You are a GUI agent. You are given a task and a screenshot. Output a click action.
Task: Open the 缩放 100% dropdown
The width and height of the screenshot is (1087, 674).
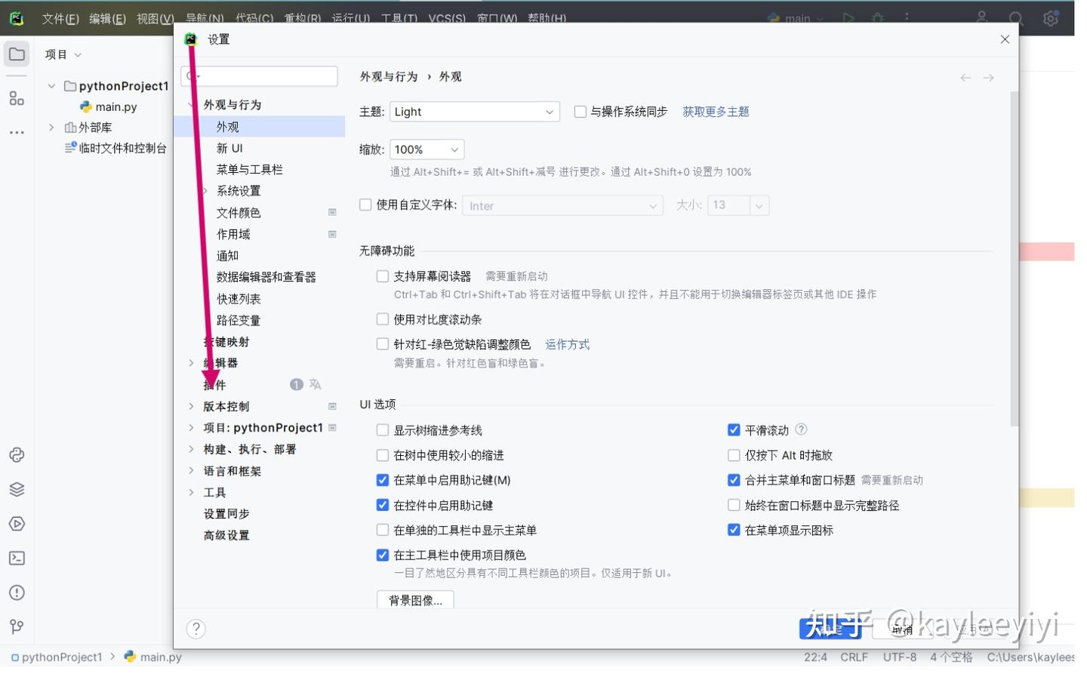(x=426, y=149)
